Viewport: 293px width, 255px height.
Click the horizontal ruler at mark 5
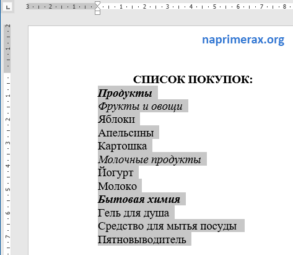pyautogui.click(x=214, y=7)
